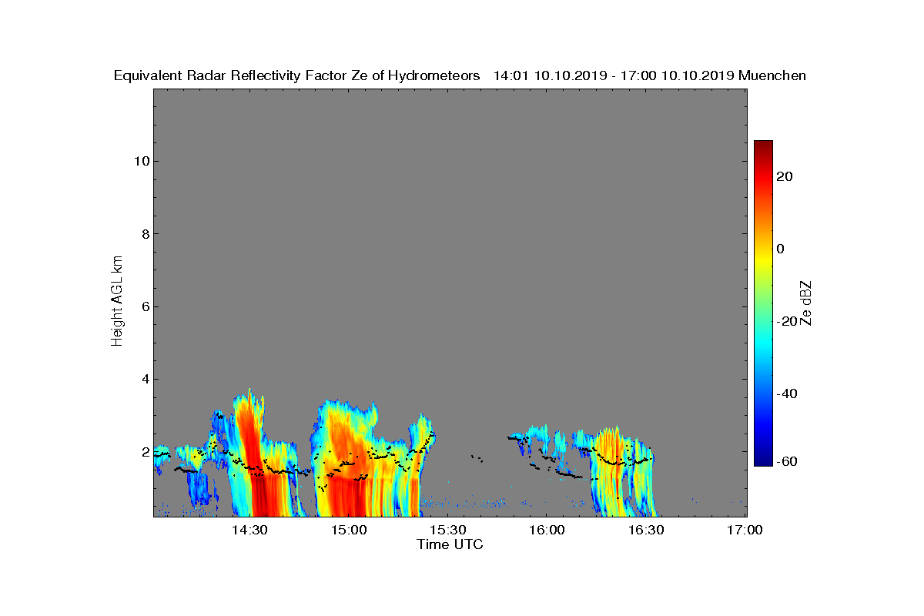Click the dark blue bottom of the colorbar

[763, 460]
